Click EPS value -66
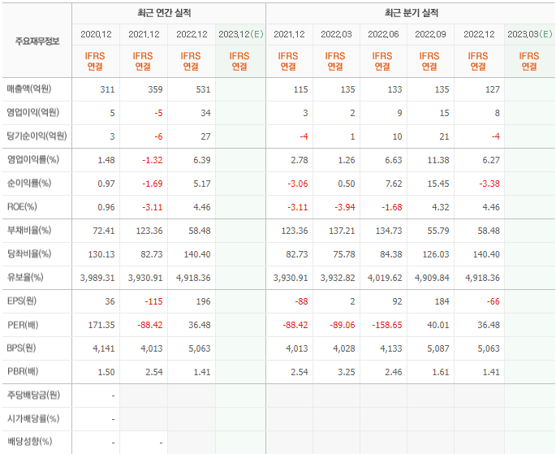This screenshot has width=556, height=454. (494, 301)
